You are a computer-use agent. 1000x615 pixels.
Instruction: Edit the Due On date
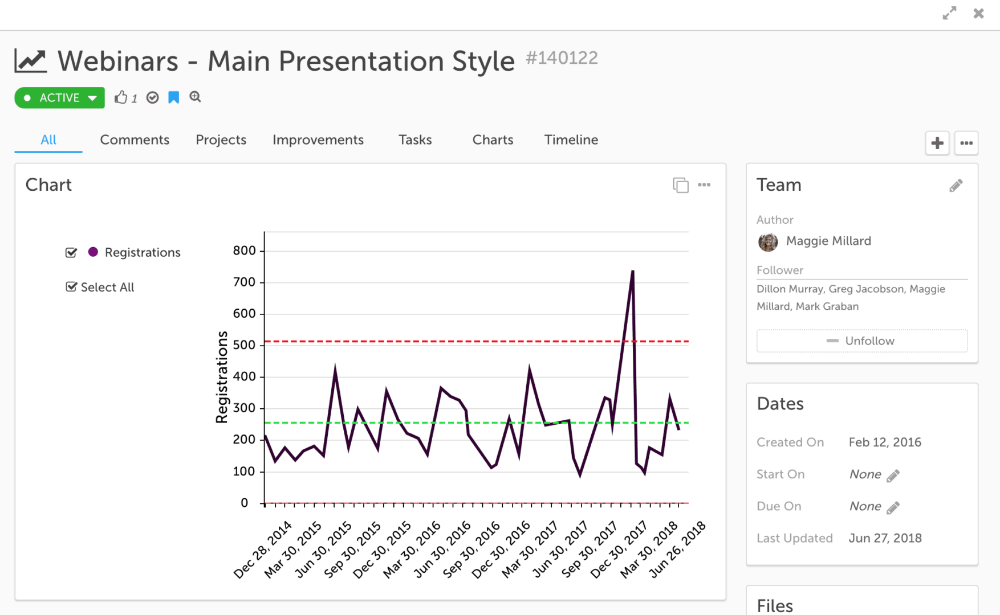coord(893,507)
